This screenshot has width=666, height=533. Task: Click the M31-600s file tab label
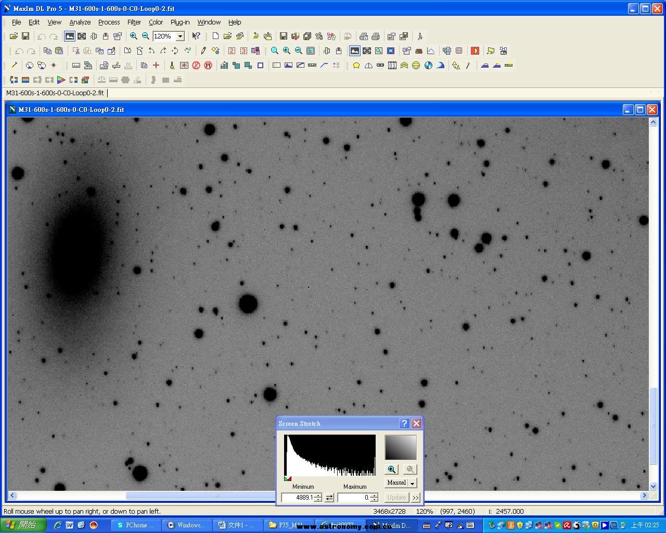[x=55, y=93]
